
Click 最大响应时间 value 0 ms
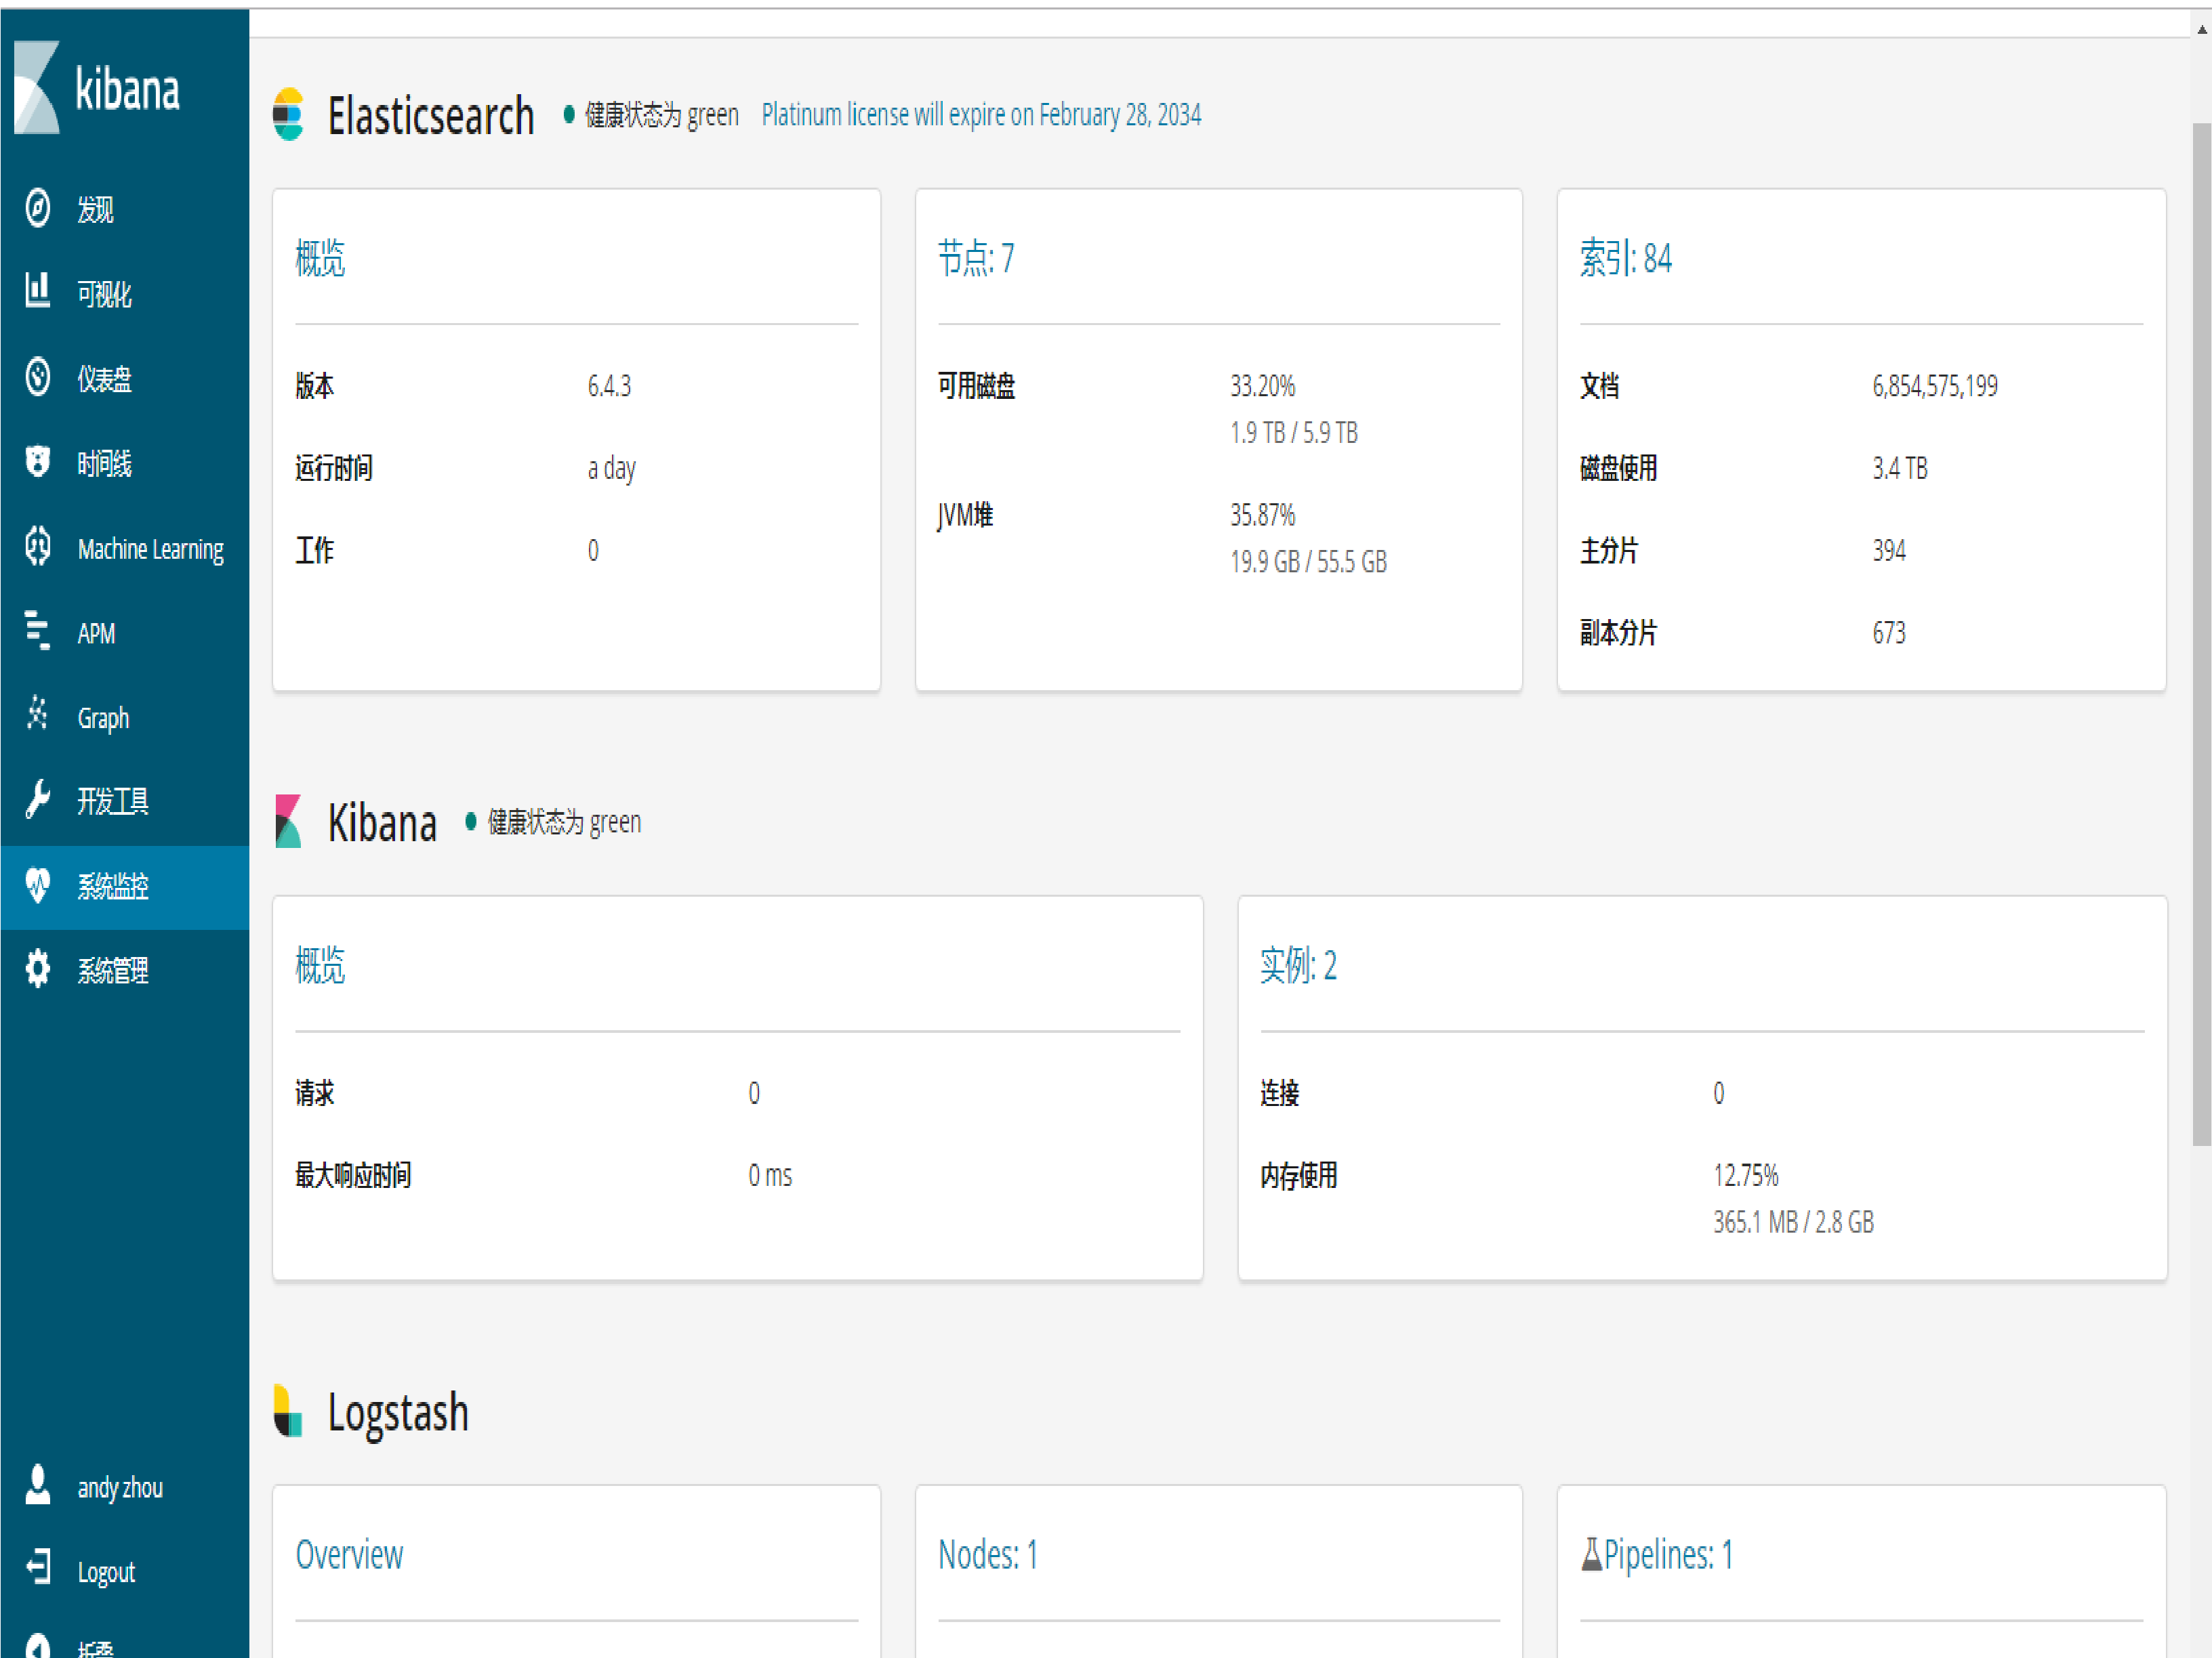pyautogui.click(x=770, y=1175)
